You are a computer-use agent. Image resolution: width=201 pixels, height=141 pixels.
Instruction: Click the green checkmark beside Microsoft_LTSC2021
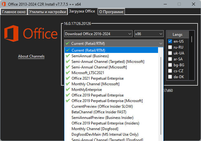[x=68, y=73]
